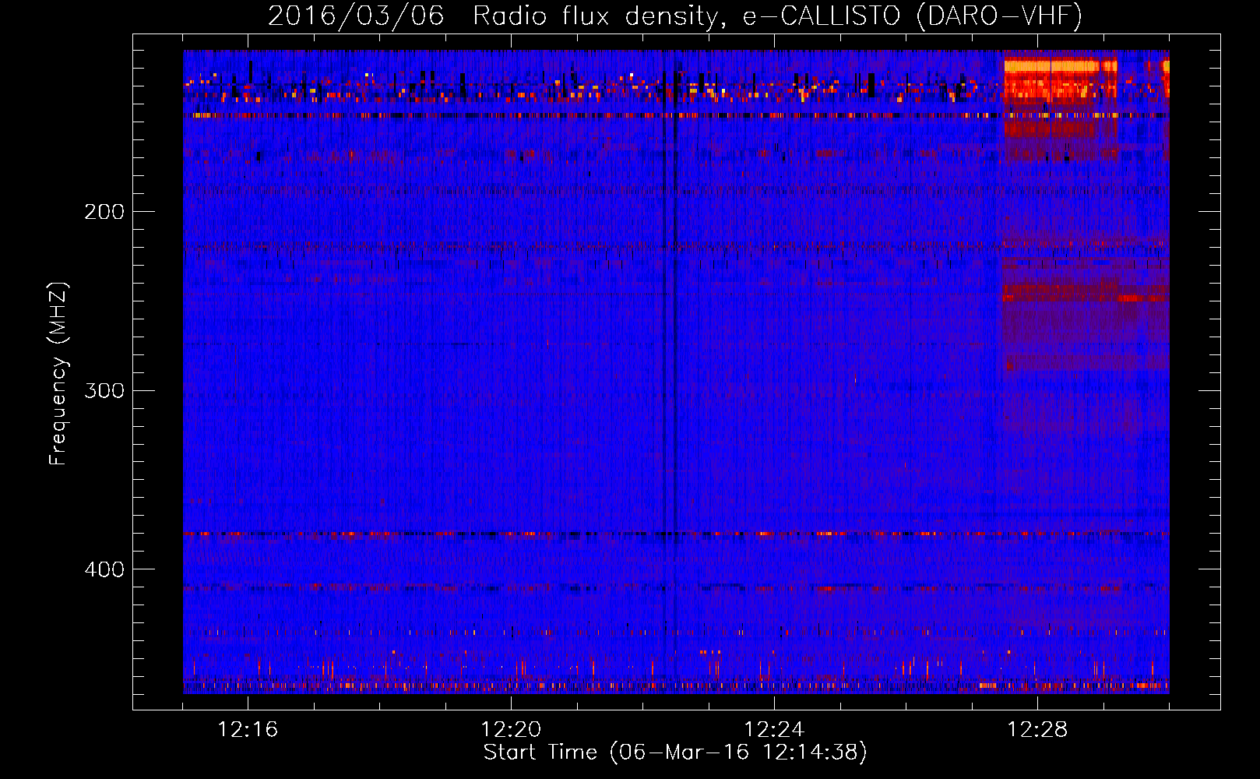The width and height of the screenshot is (1260, 779).
Task: Click the dark vertical line near 12:22
Action: (664, 371)
